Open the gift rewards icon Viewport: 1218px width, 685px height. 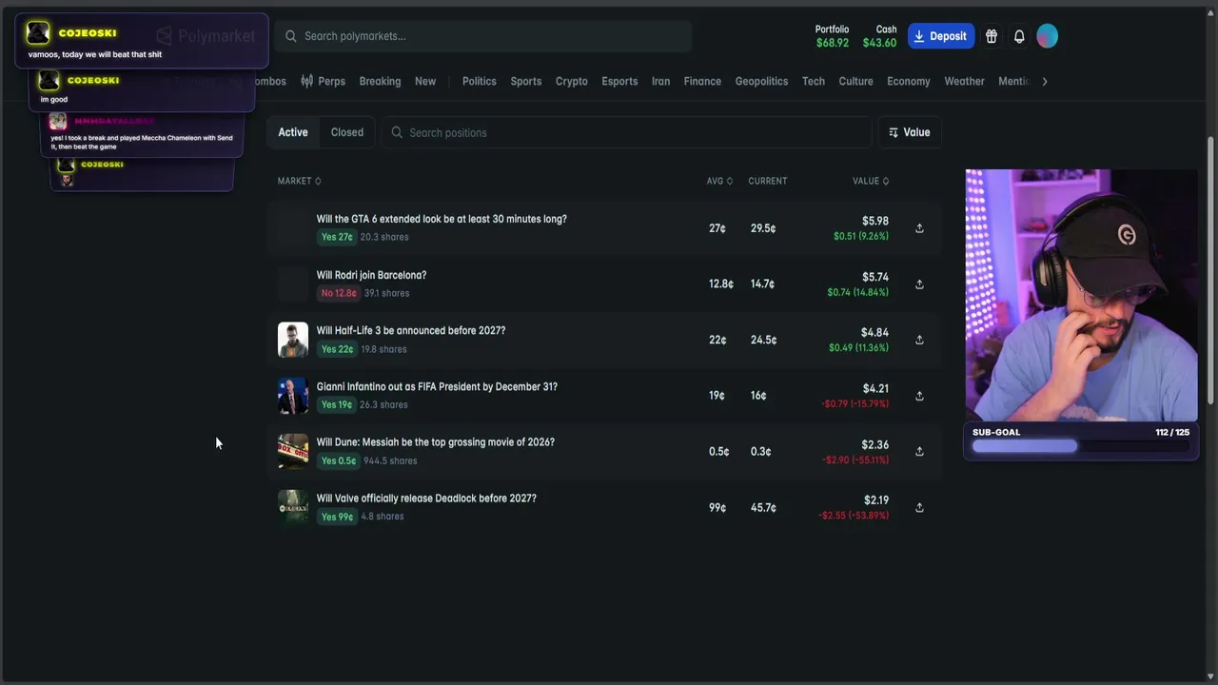(992, 36)
